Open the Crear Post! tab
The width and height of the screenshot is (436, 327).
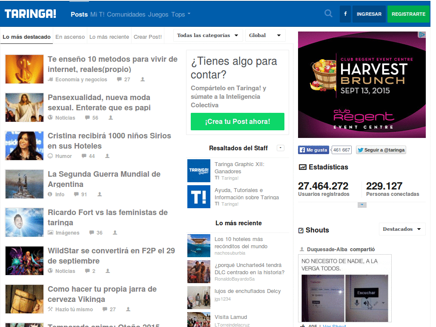[148, 37]
